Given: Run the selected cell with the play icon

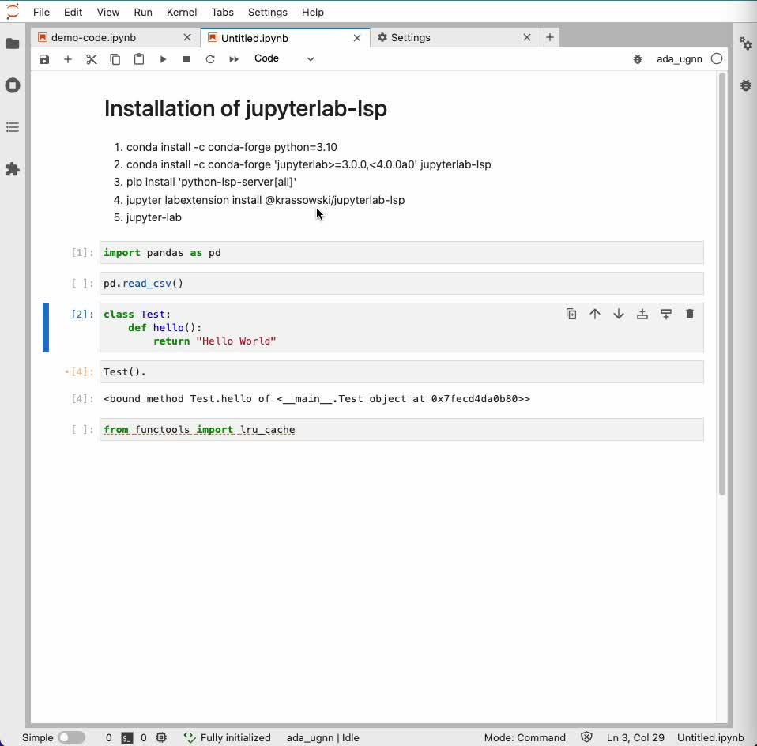Looking at the screenshot, I should 163,58.
